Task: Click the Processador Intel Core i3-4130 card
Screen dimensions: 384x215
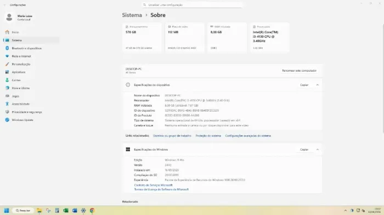Action: [270, 37]
